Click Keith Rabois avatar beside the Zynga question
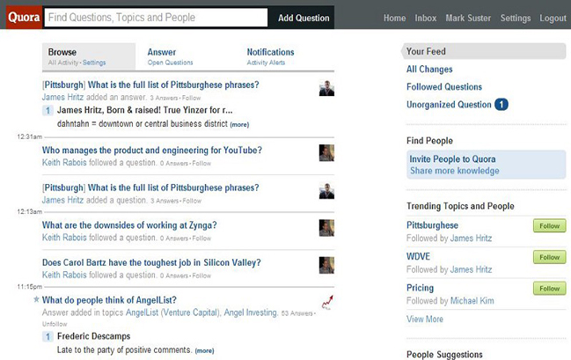Viewport: 571px width, 360px height. (326, 228)
